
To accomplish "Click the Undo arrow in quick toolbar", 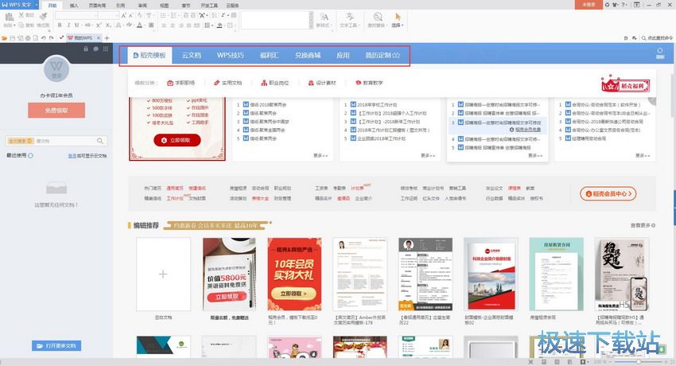I will point(44,38).
